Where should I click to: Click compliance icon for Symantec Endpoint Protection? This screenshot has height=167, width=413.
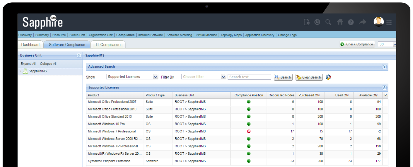coord(249,161)
